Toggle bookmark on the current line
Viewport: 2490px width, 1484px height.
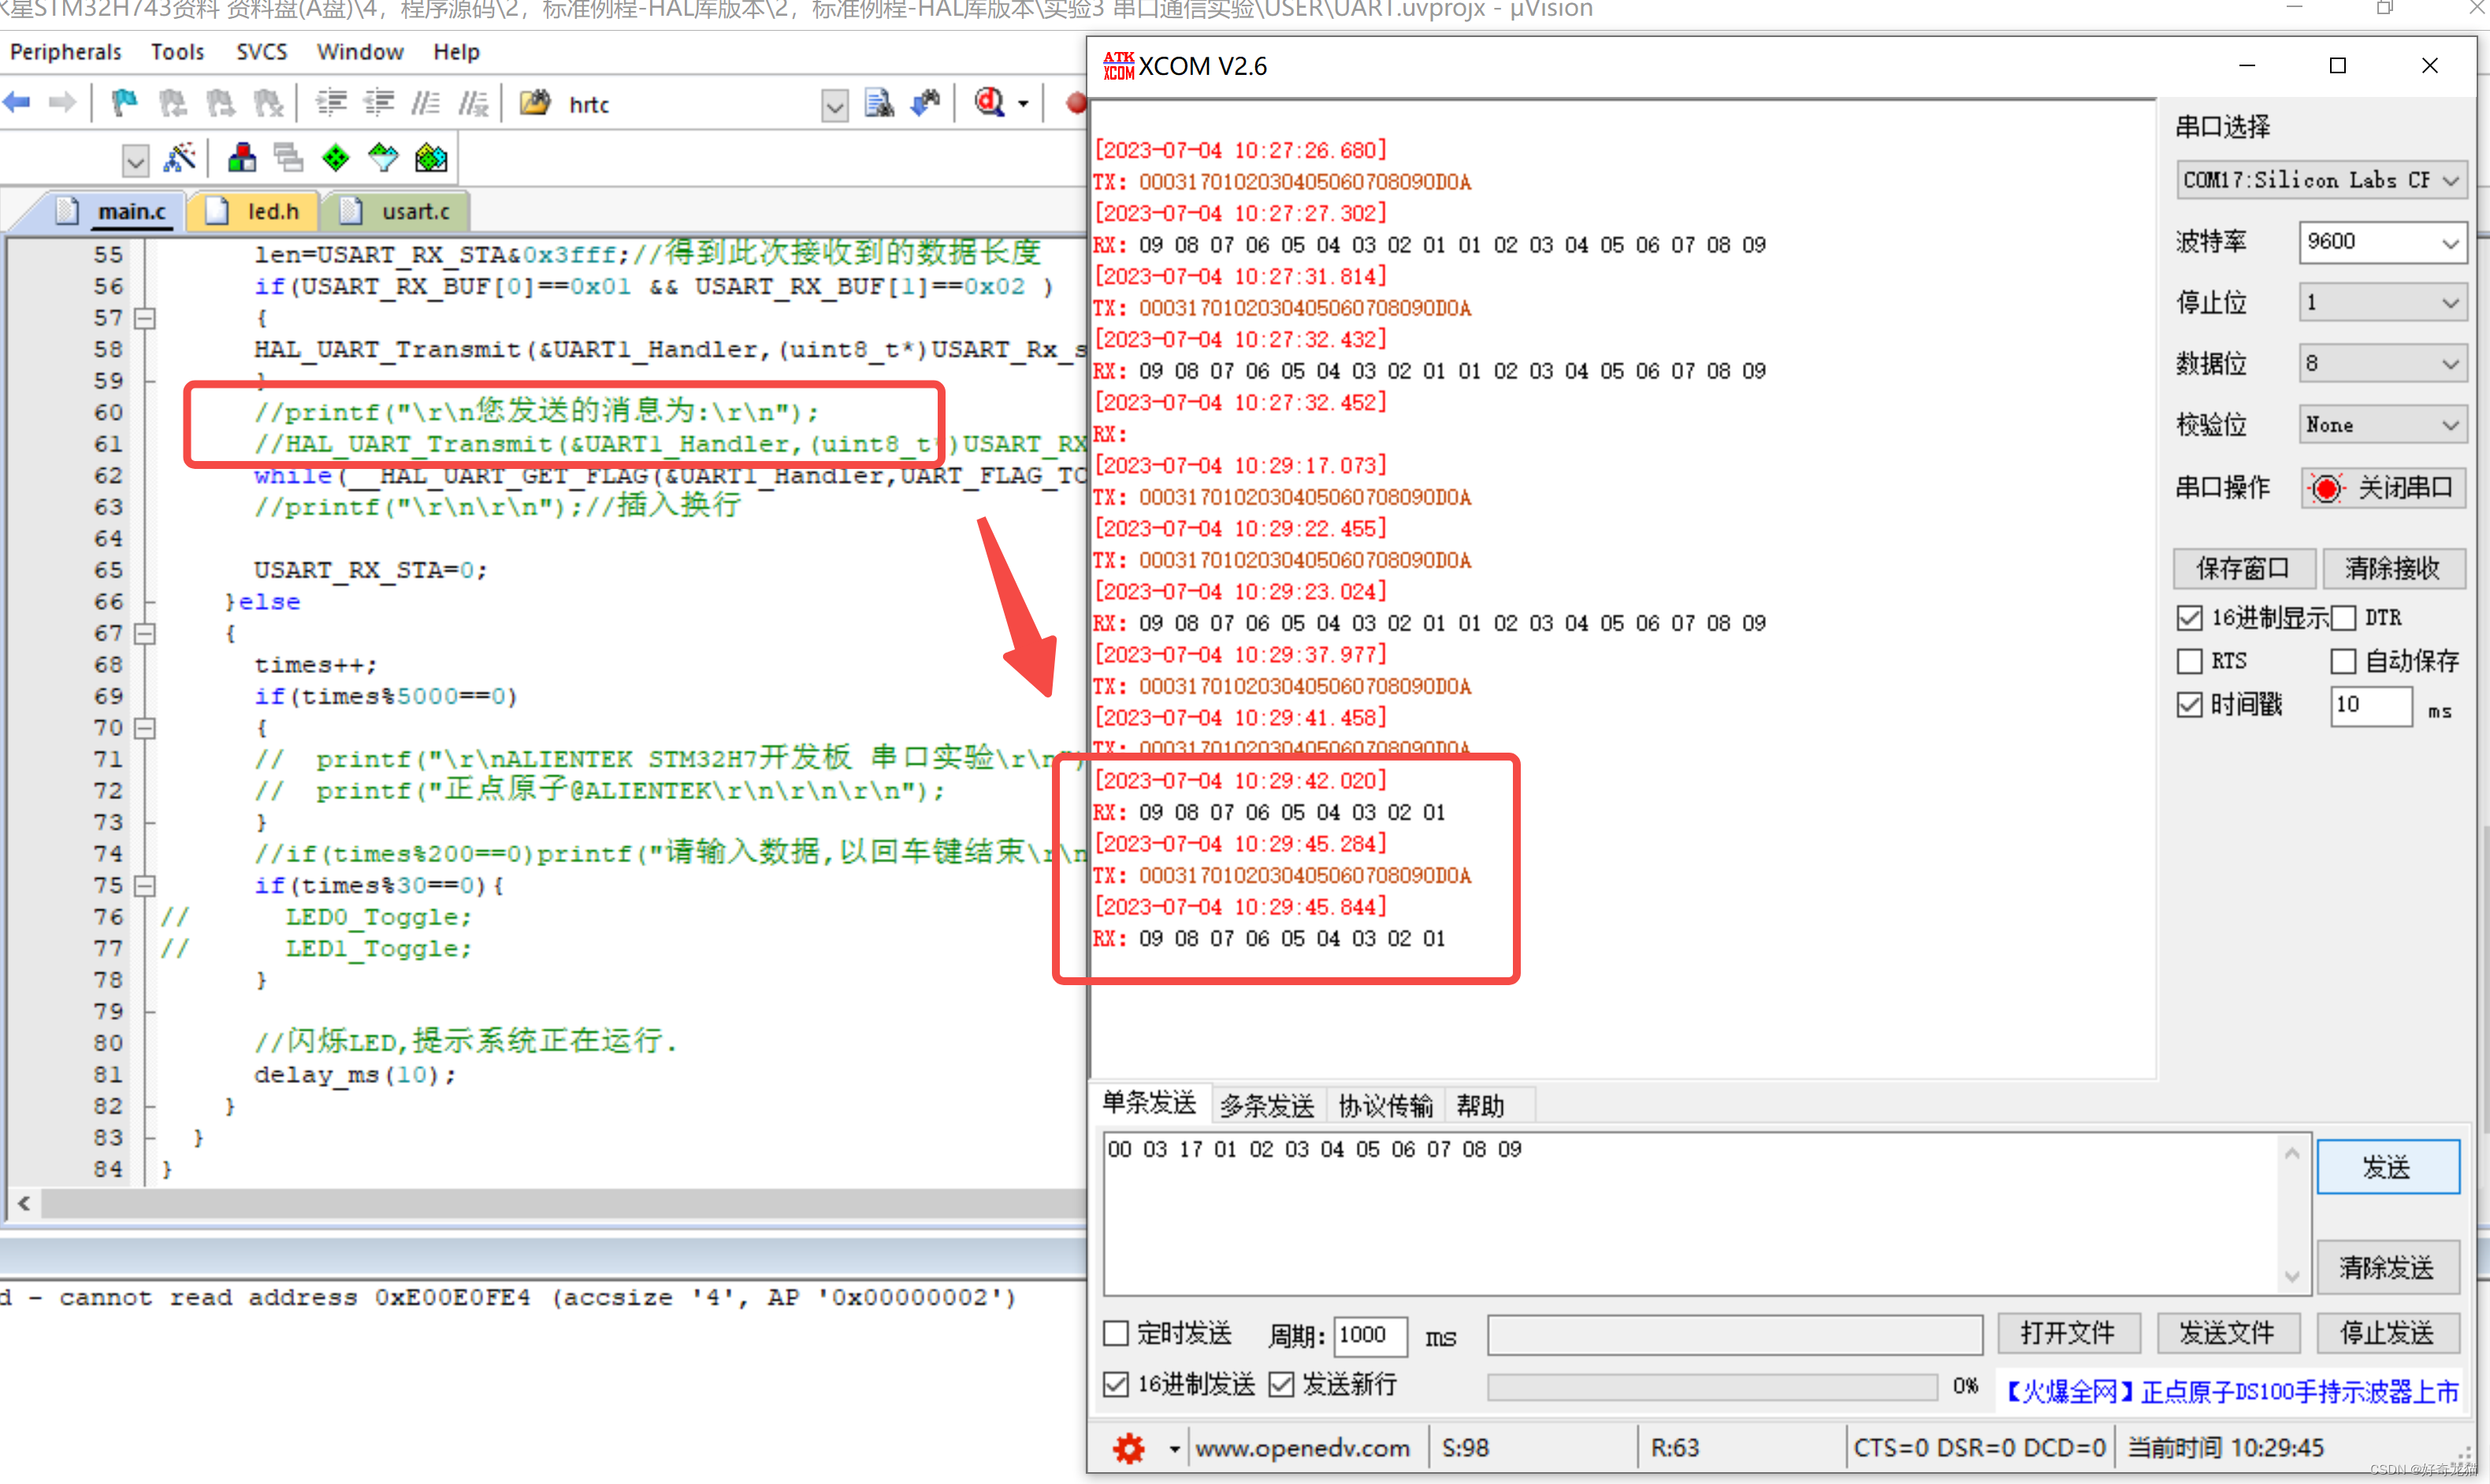tap(124, 103)
